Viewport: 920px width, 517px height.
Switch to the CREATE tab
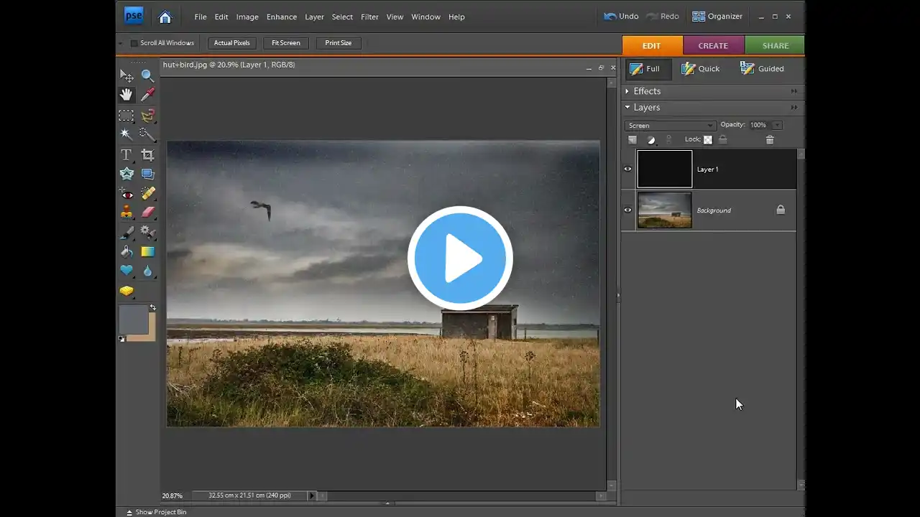pyautogui.click(x=713, y=45)
